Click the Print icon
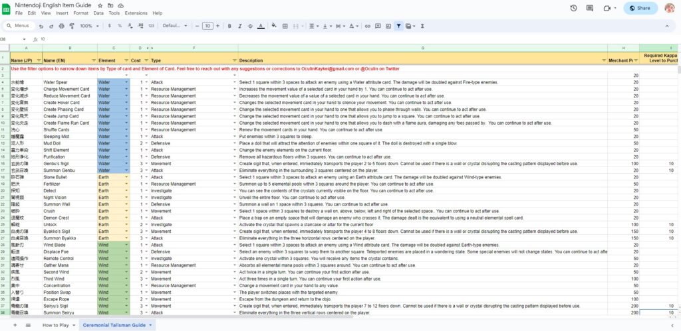 [x=61, y=26]
